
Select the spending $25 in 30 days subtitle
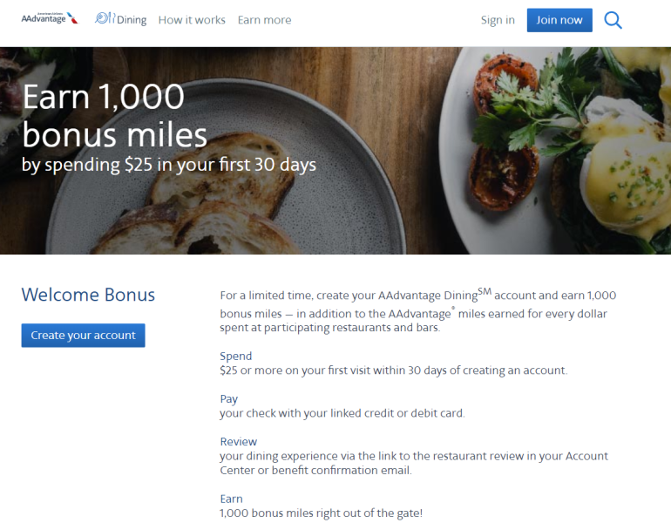click(x=168, y=165)
